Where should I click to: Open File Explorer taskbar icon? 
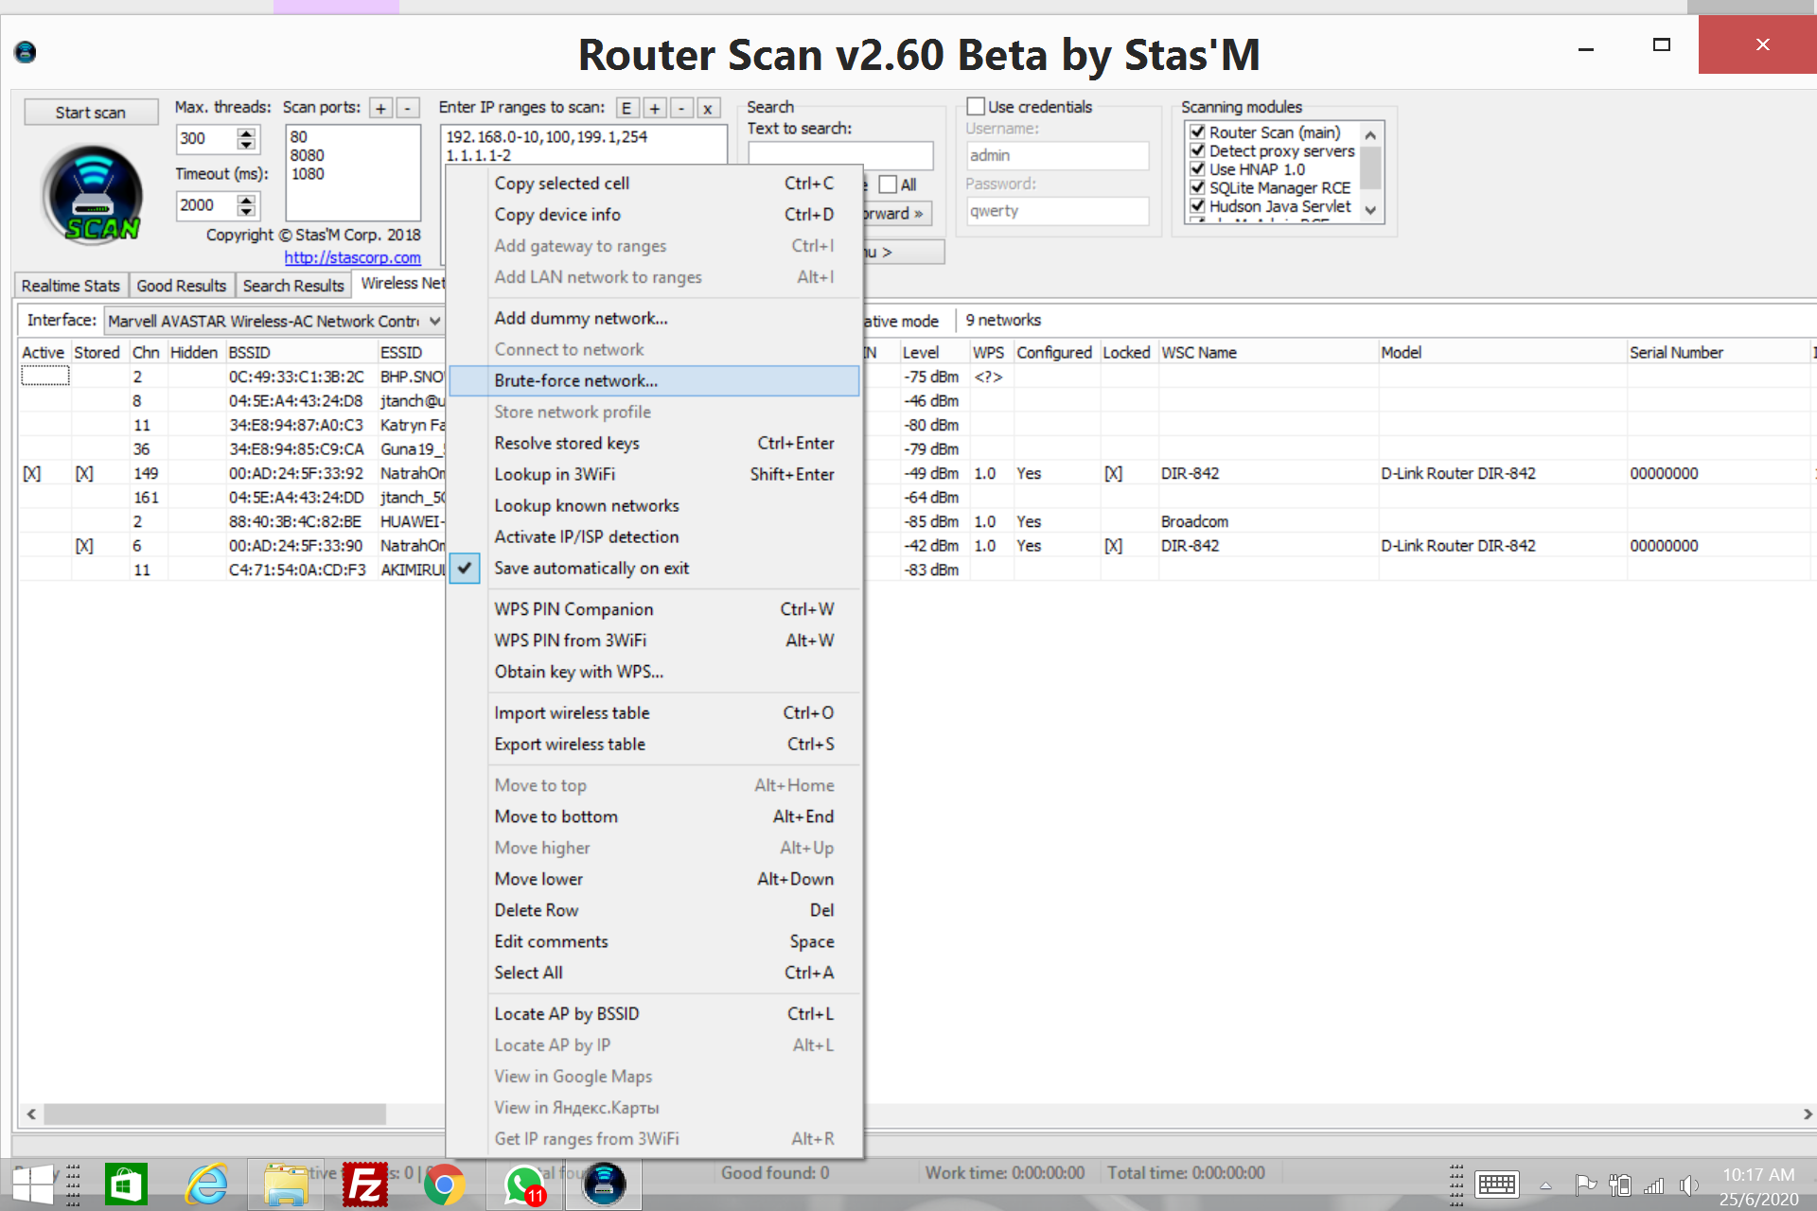[285, 1185]
